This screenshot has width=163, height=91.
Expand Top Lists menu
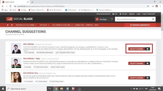click(44, 25)
